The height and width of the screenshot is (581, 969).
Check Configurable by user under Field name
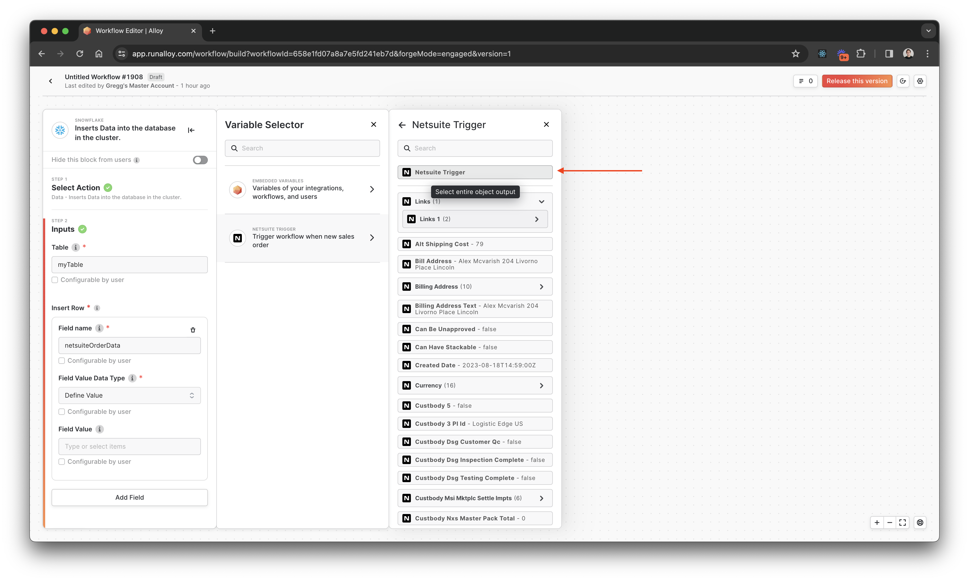[x=61, y=361]
